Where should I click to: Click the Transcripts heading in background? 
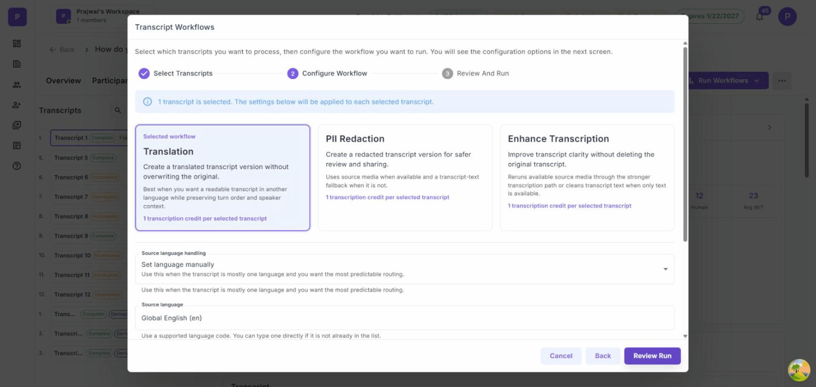coord(60,110)
